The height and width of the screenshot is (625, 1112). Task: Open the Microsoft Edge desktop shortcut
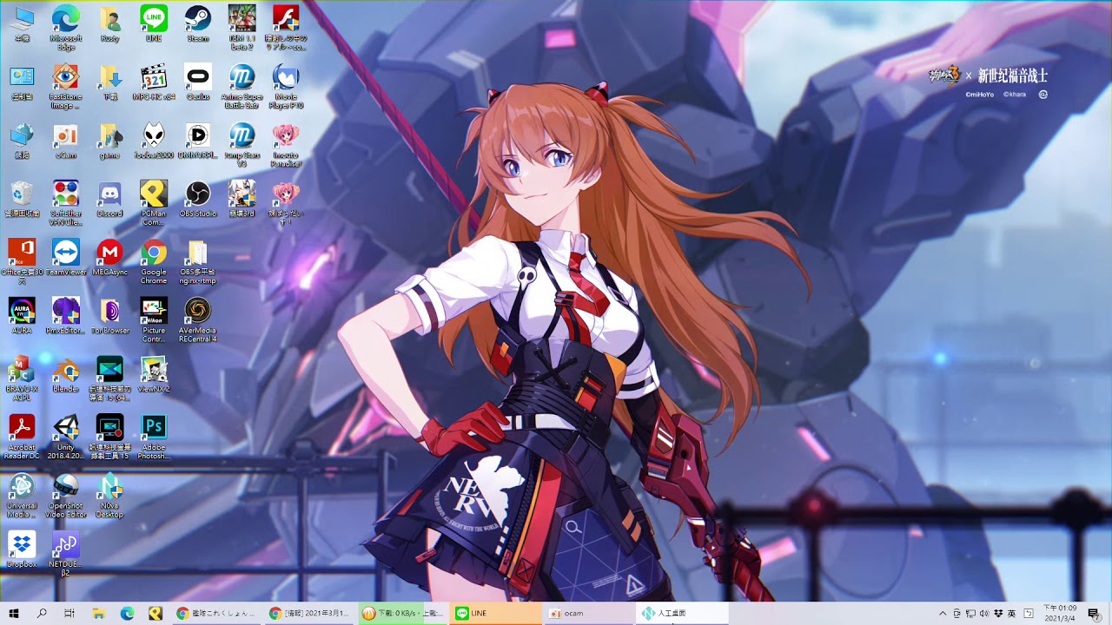click(x=66, y=27)
